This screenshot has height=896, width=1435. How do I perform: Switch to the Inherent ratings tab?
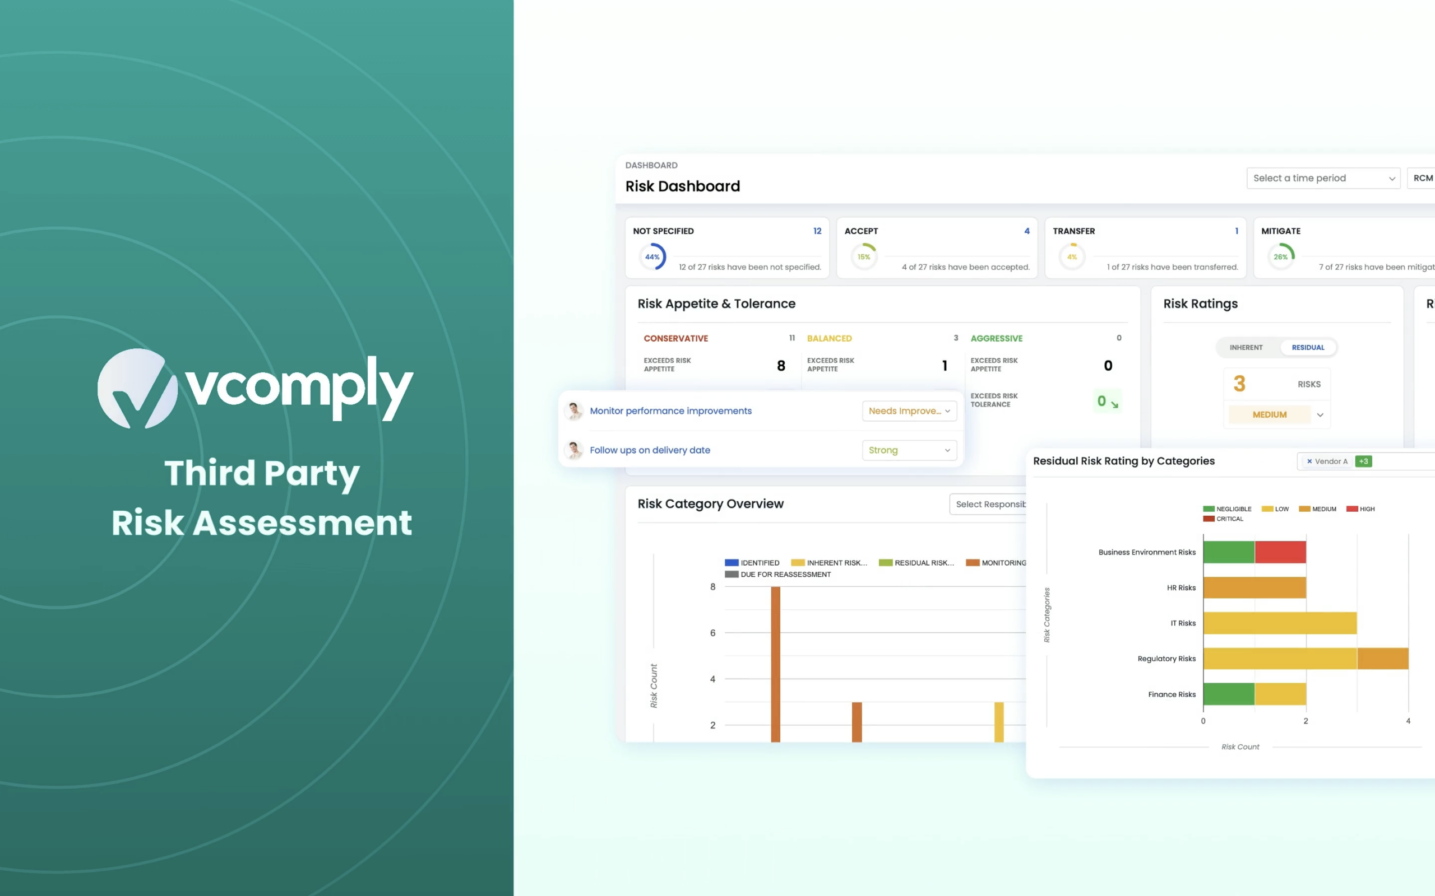1246,347
